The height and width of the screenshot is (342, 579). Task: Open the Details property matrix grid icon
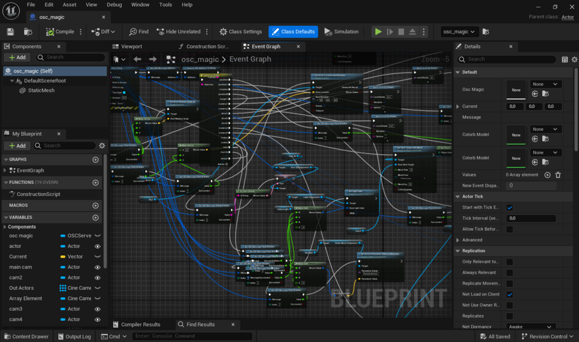pos(565,59)
